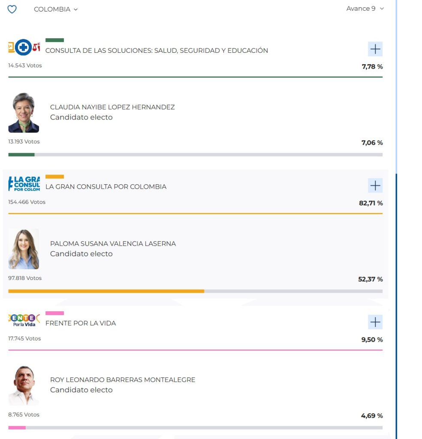Click the Candidato electo label under Roy Barreras

[81, 390]
